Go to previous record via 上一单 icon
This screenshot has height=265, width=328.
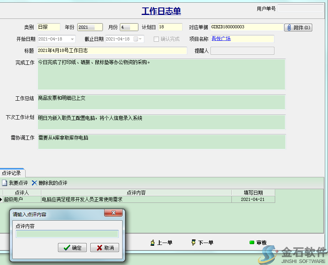coord(162,243)
